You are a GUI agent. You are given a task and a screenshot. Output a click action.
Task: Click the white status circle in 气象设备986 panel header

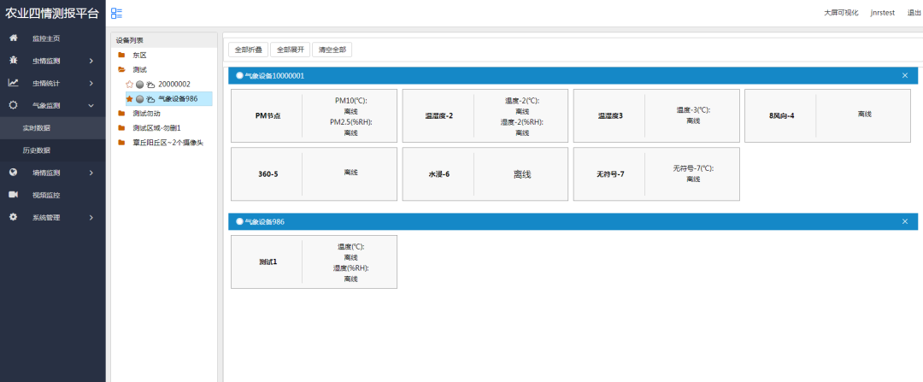tap(239, 221)
